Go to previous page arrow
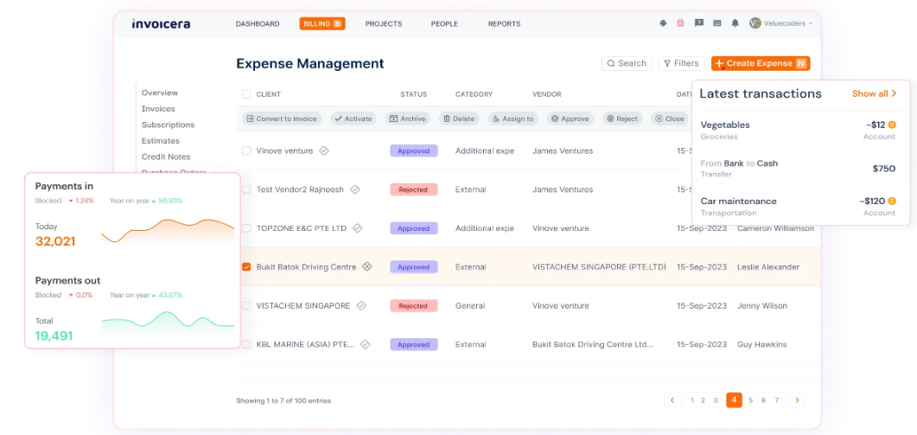This screenshot has height=435, width=917. click(x=672, y=400)
